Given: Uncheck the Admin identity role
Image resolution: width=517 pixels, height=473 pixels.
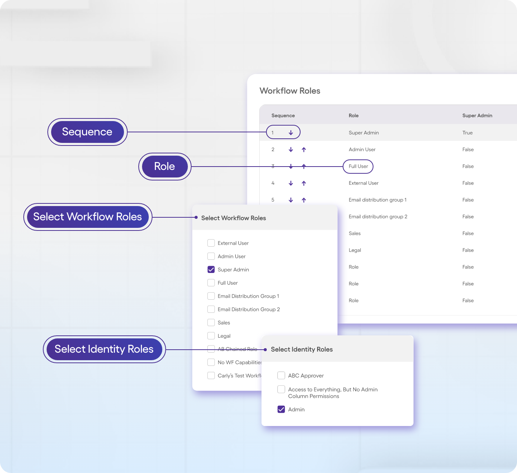Looking at the screenshot, I should point(281,409).
